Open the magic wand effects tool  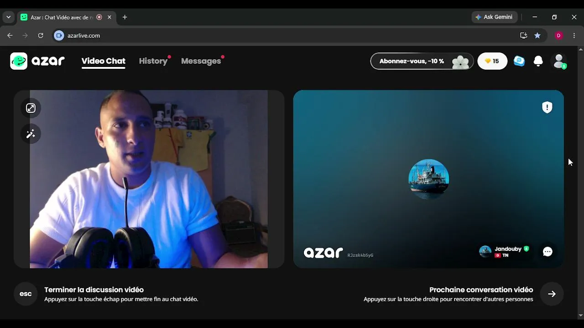31,133
